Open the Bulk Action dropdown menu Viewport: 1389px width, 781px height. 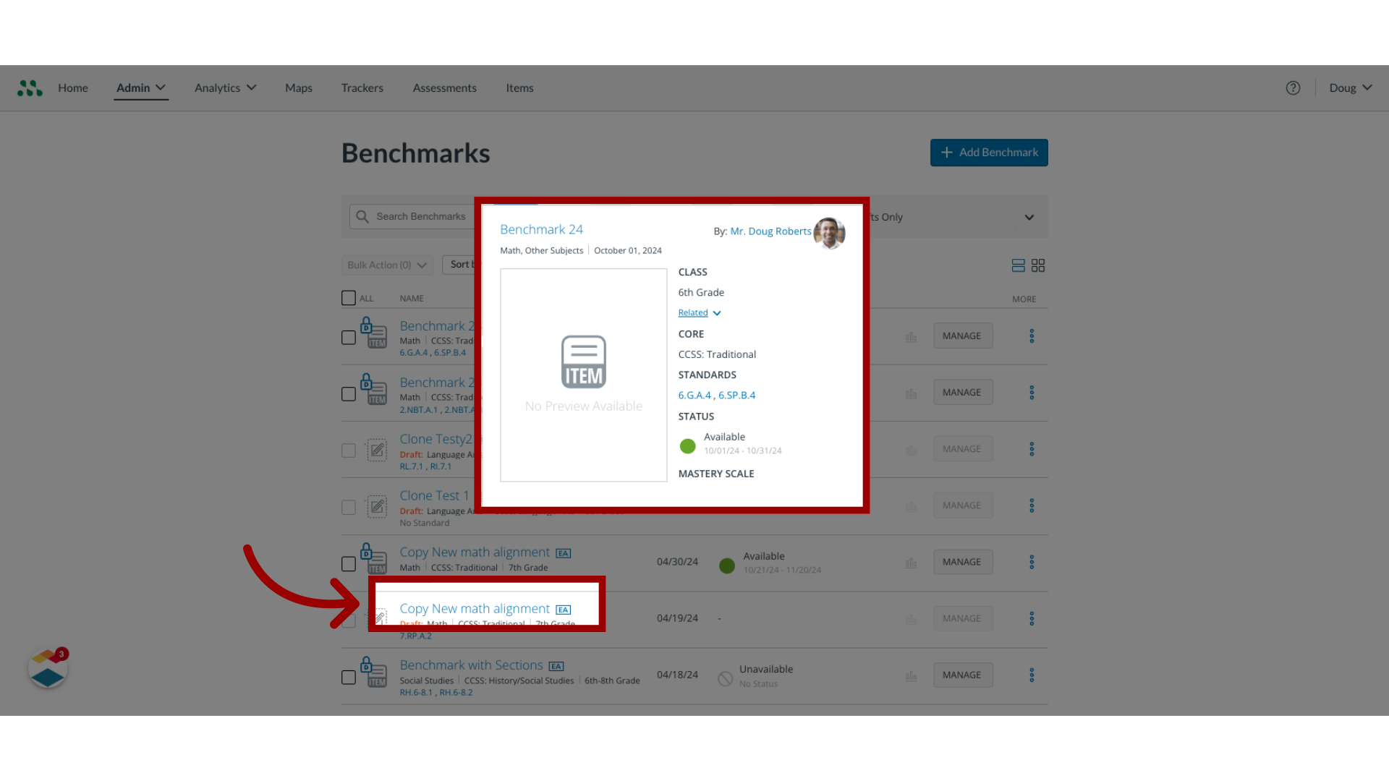(386, 264)
